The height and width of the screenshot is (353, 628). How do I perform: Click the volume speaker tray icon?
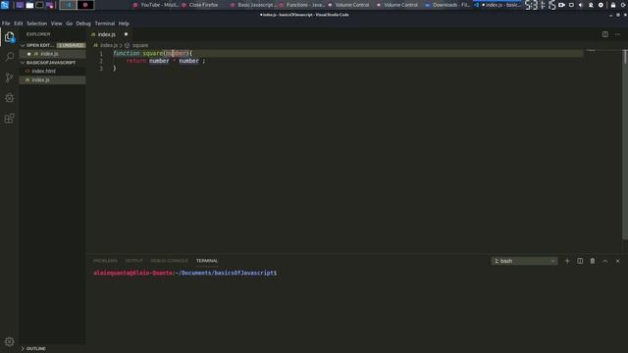click(581, 5)
